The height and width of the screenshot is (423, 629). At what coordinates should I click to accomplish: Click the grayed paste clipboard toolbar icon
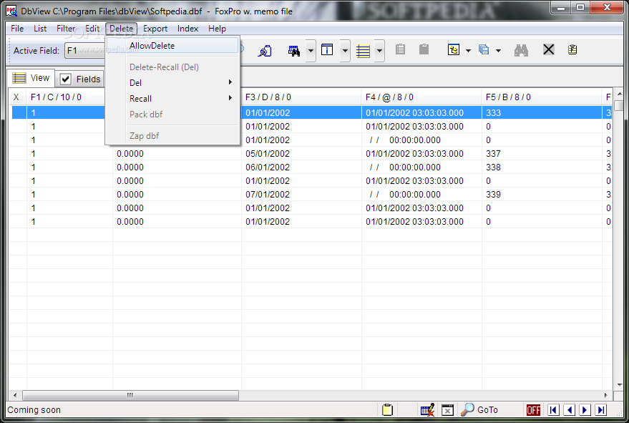tap(424, 49)
